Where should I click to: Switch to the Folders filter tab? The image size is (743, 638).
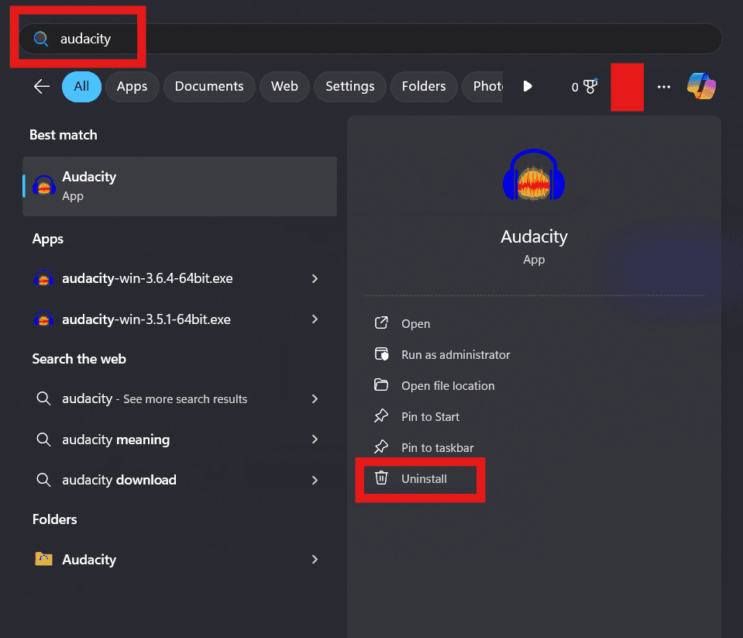(x=424, y=87)
